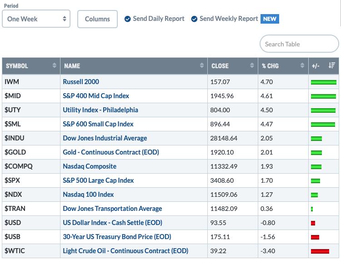Select the $UTY symbol cell
Image resolution: width=341 pixels, height=260 pixels.
[x=31, y=110]
